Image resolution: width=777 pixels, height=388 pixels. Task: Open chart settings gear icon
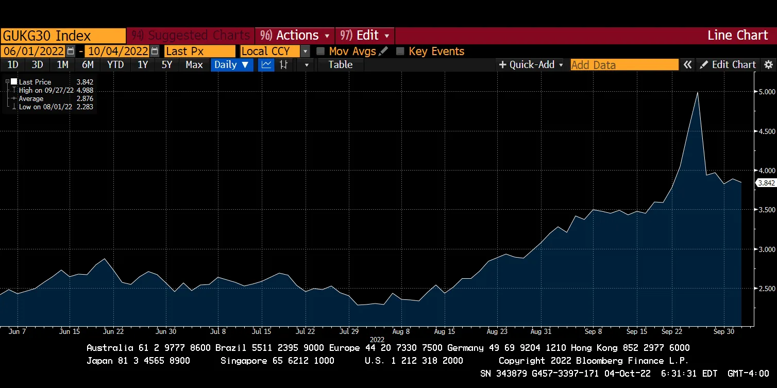768,65
